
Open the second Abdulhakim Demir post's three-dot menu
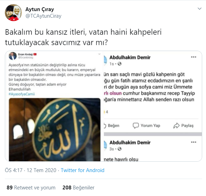(193, 142)
